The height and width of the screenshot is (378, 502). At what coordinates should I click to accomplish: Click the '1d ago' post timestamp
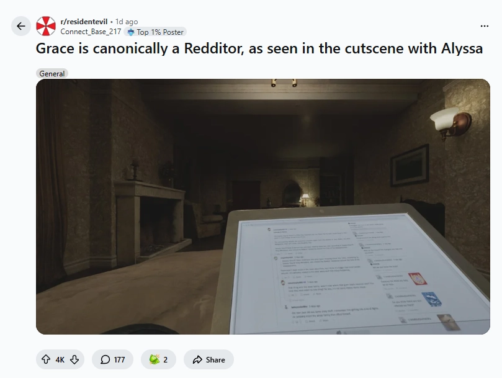pos(127,22)
